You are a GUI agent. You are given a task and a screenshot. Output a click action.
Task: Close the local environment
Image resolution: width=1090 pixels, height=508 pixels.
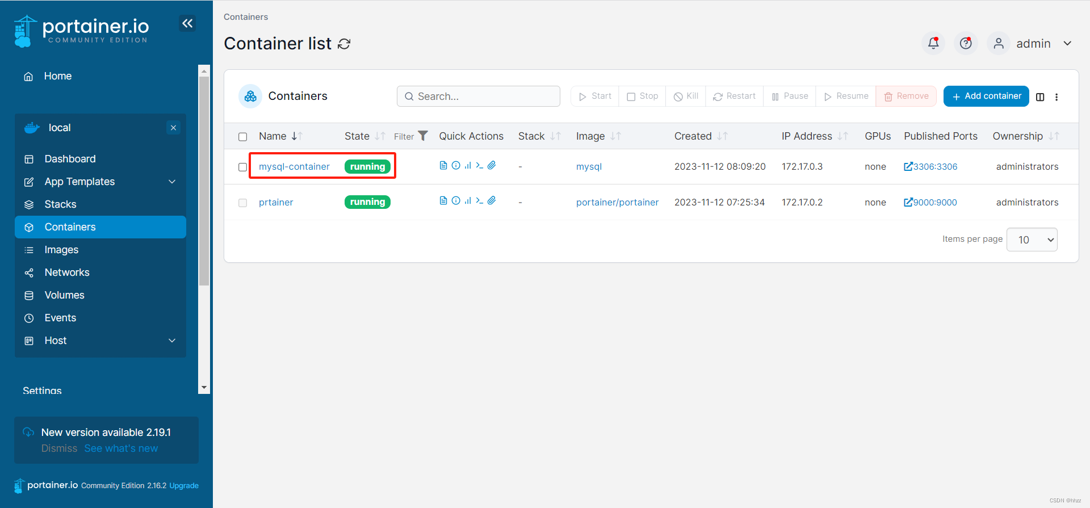(x=173, y=128)
